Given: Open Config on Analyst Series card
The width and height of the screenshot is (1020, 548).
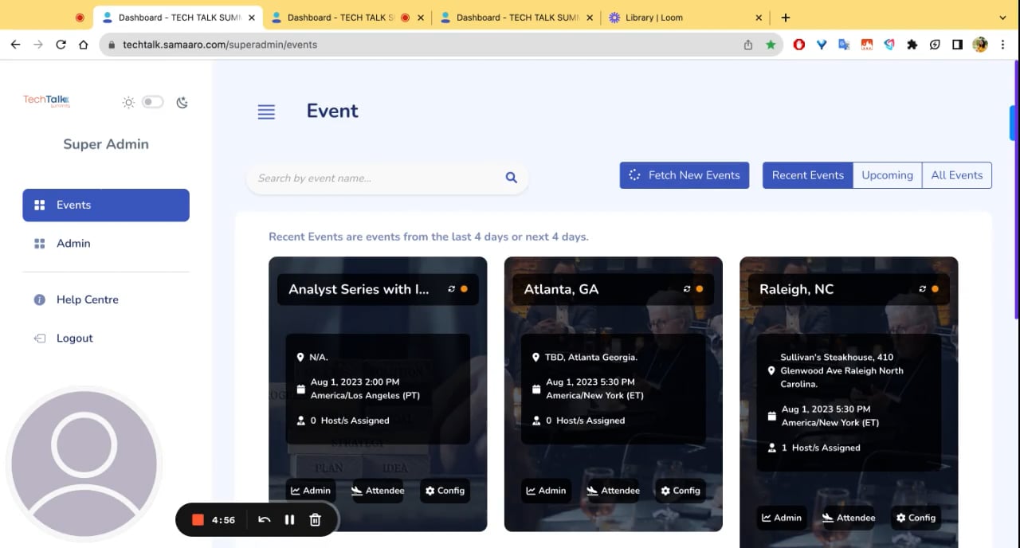Looking at the screenshot, I should click(x=445, y=491).
